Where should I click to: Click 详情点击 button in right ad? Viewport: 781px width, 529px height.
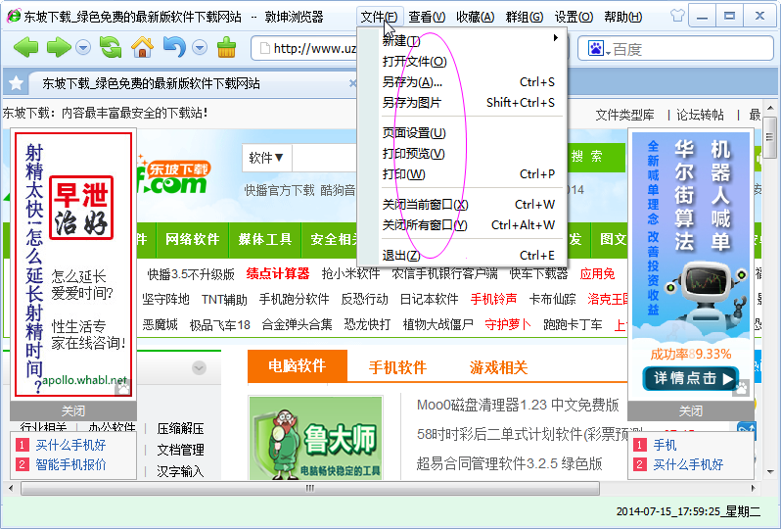pos(691,378)
